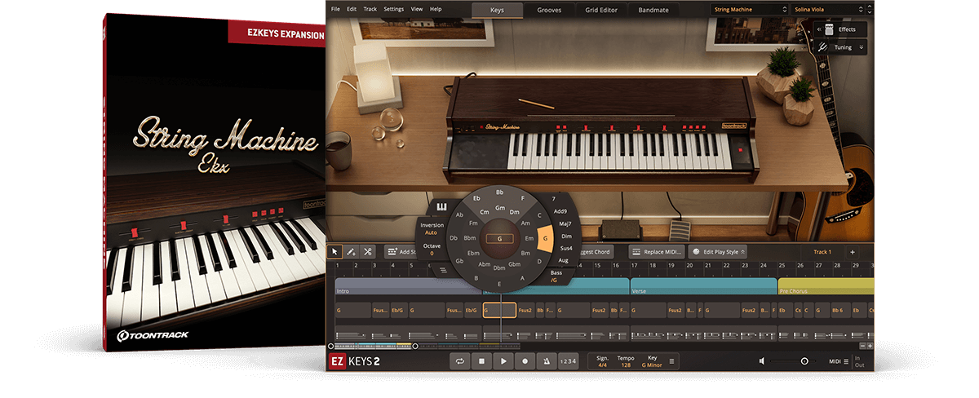Screen dimensions: 979x398
Task: Open the chord wheel hamburger menu
Action: 443,268
